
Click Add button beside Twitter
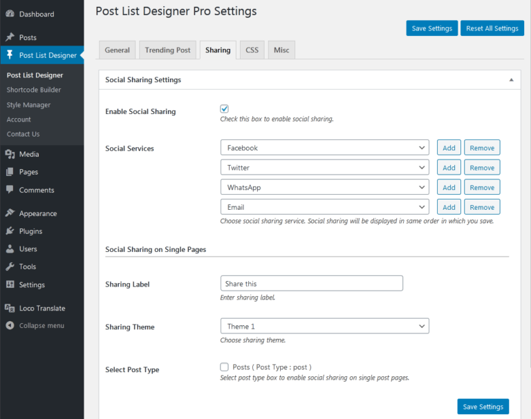449,168
